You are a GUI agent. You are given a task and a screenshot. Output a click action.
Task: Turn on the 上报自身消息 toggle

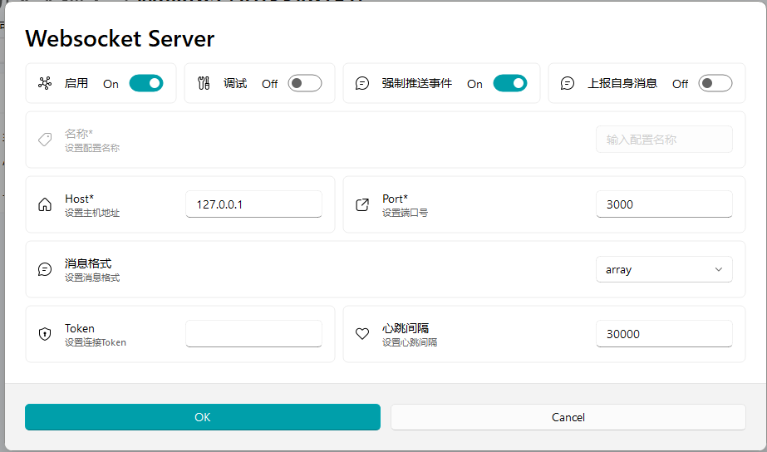(715, 83)
